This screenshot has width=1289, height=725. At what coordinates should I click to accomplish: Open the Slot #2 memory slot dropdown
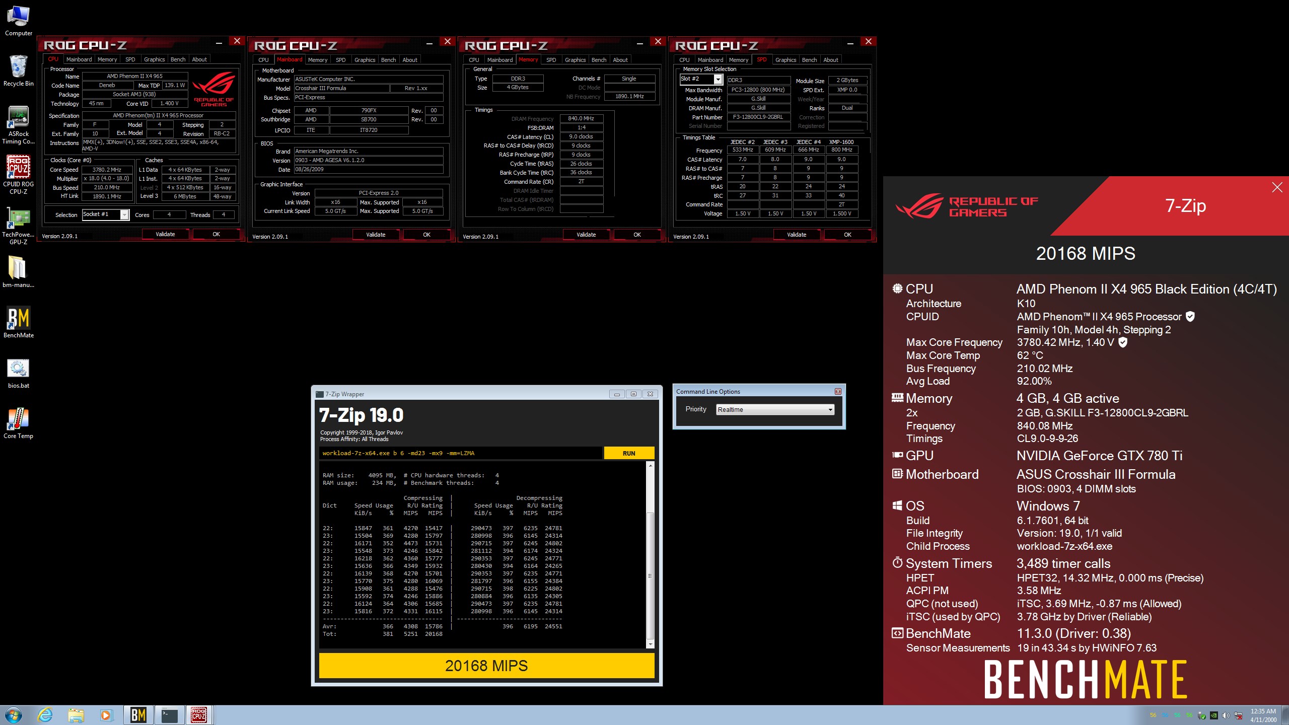[701, 79]
